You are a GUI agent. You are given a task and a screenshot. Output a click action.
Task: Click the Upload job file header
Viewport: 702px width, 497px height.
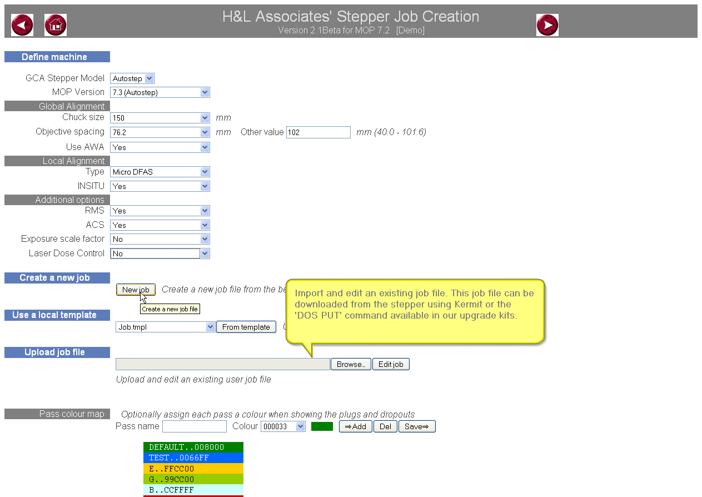(x=57, y=352)
